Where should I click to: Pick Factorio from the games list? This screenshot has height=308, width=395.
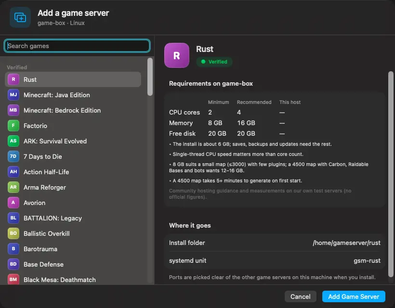pyautogui.click(x=73, y=126)
